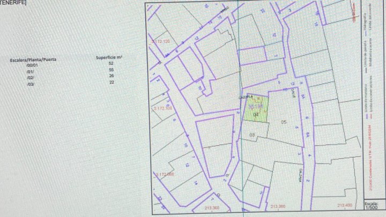Click the TENERIFE] heading text
The height and width of the screenshot is (217, 386).
(13, 3)
